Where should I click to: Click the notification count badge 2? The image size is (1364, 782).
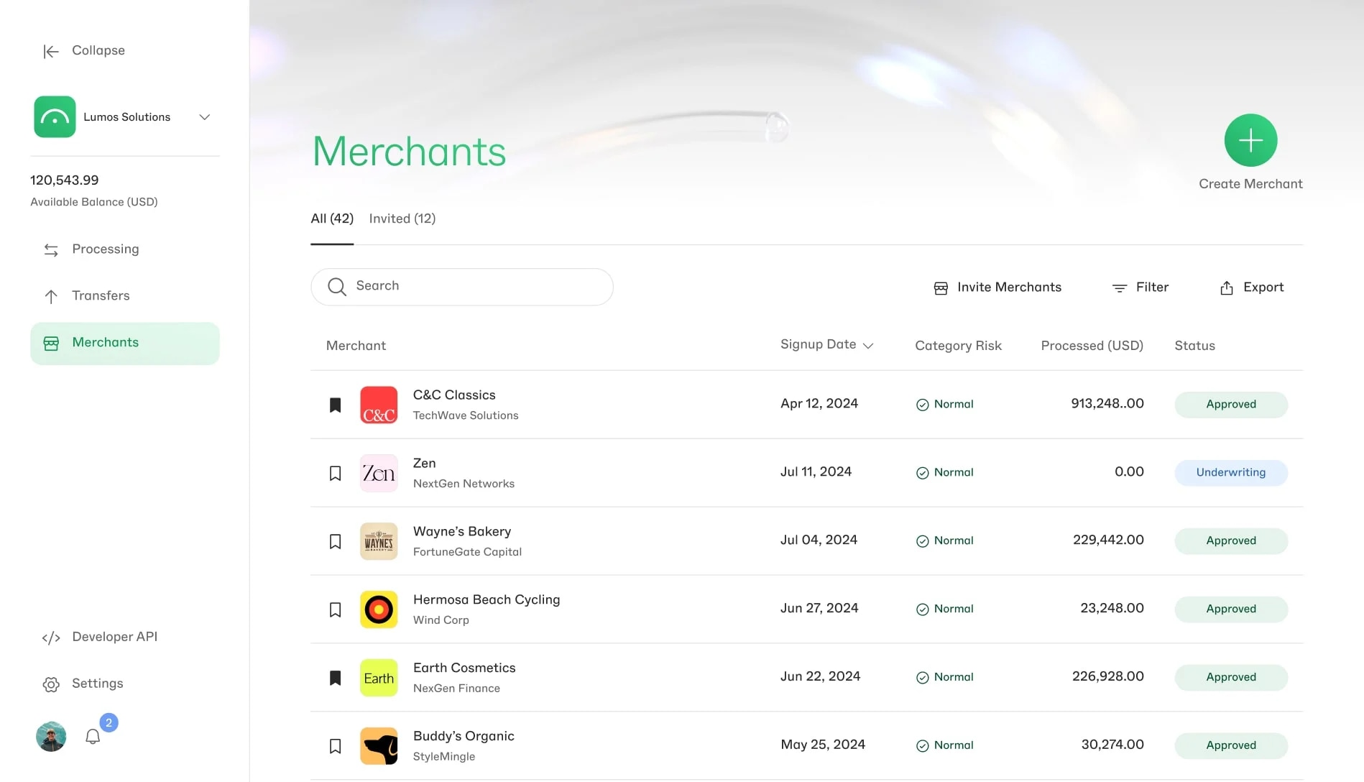point(109,723)
